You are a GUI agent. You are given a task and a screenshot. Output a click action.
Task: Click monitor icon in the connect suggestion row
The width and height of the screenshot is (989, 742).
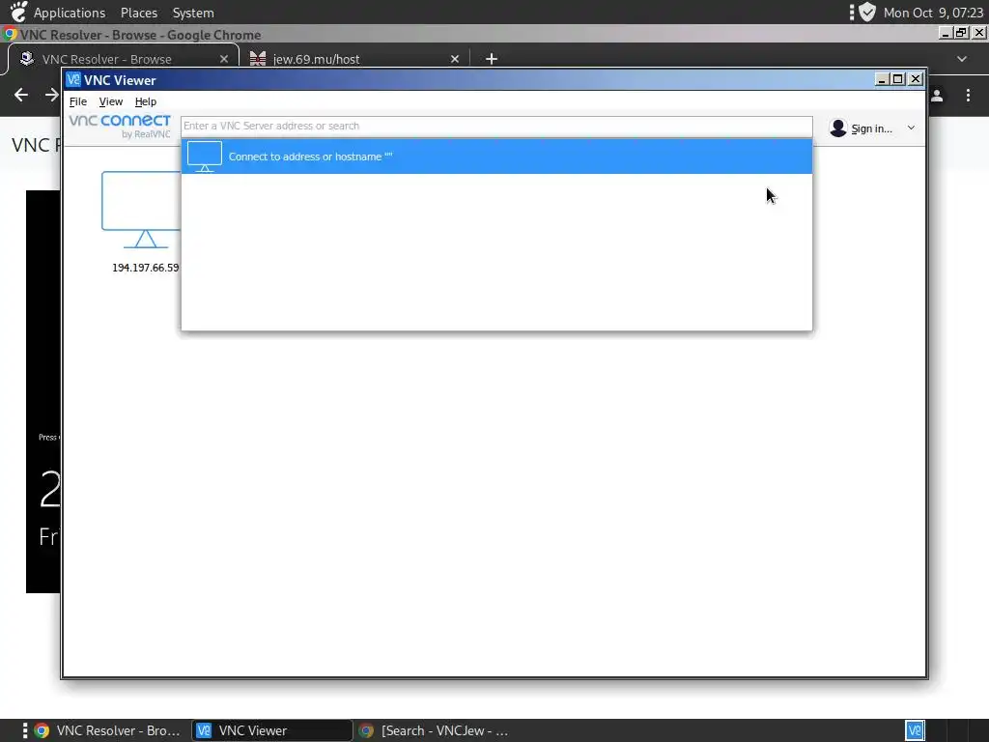205,157
